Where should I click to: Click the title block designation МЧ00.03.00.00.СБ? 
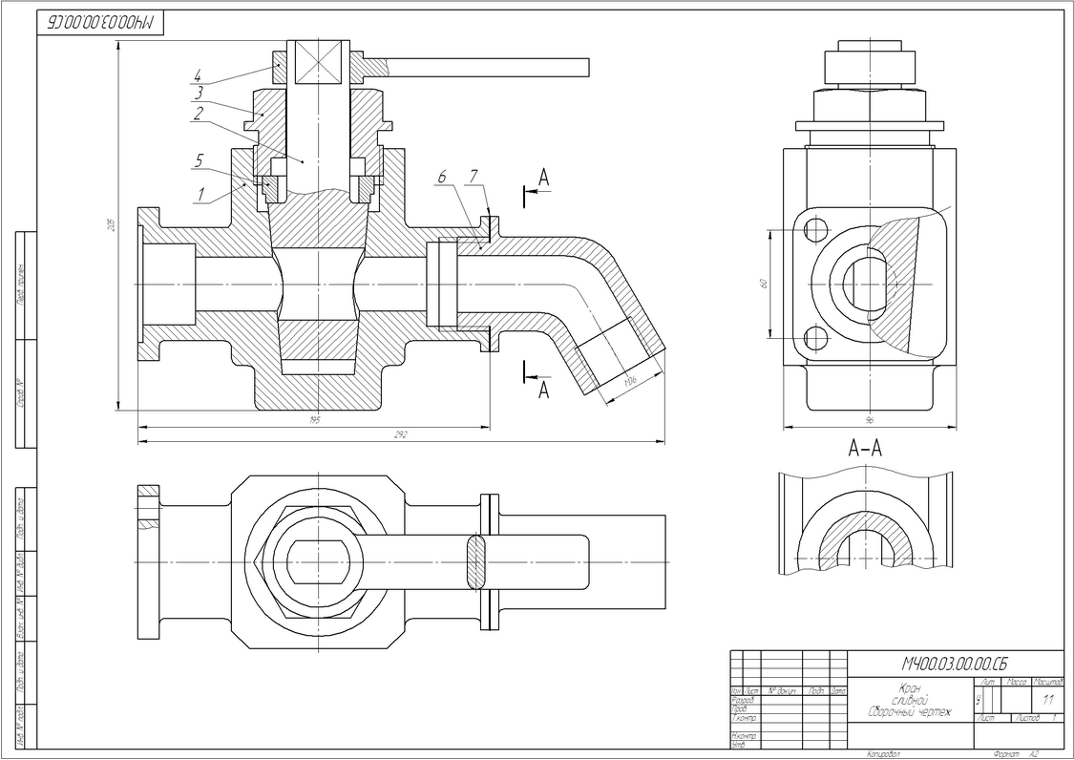point(955,664)
